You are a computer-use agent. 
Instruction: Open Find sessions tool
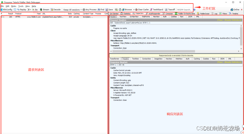[x=101, y=10]
